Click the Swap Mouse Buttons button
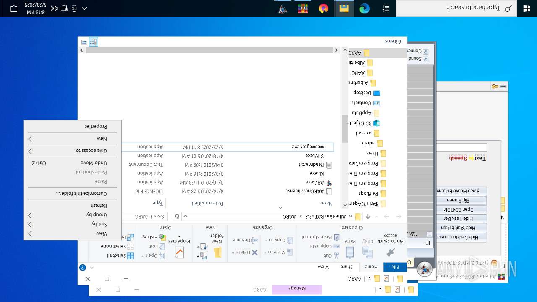 [x=461, y=191]
